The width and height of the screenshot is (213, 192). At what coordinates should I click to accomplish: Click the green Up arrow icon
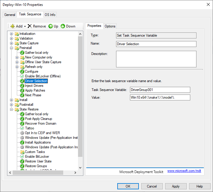[51, 26]
